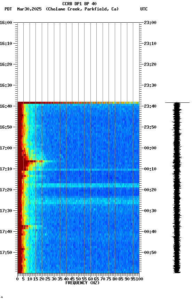
Task: Click the 00:20 UTC time label
Action: click(x=150, y=190)
